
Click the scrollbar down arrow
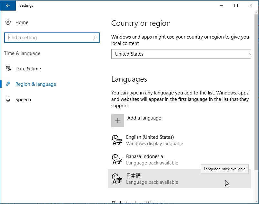pos(256,201)
